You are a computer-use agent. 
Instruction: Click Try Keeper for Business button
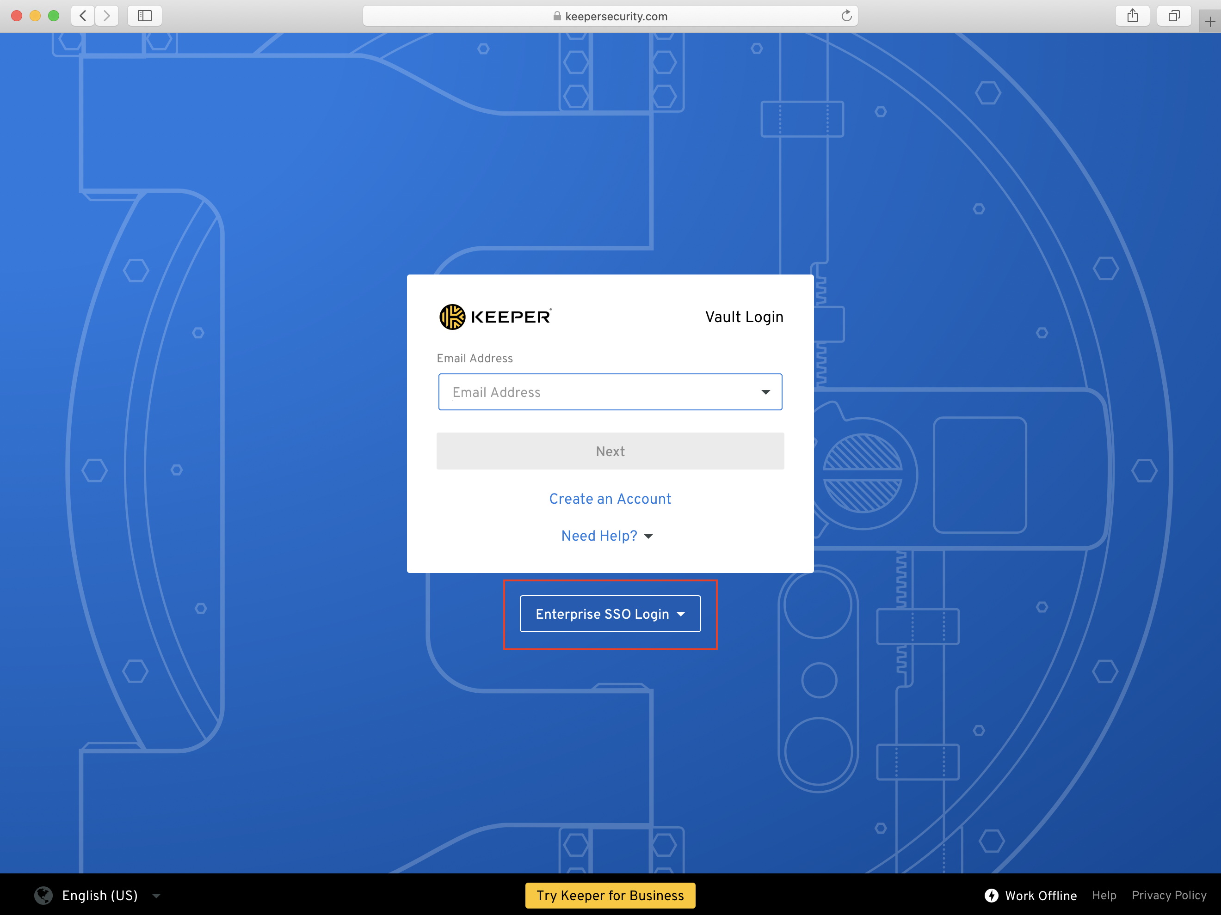[x=610, y=895]
